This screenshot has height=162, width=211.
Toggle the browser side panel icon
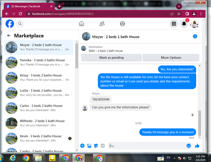pyautogui.click(x=187, y=14)
